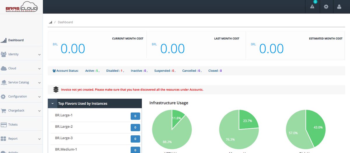
Task: Click the Account Status users icon
Action: click(54, 71)
